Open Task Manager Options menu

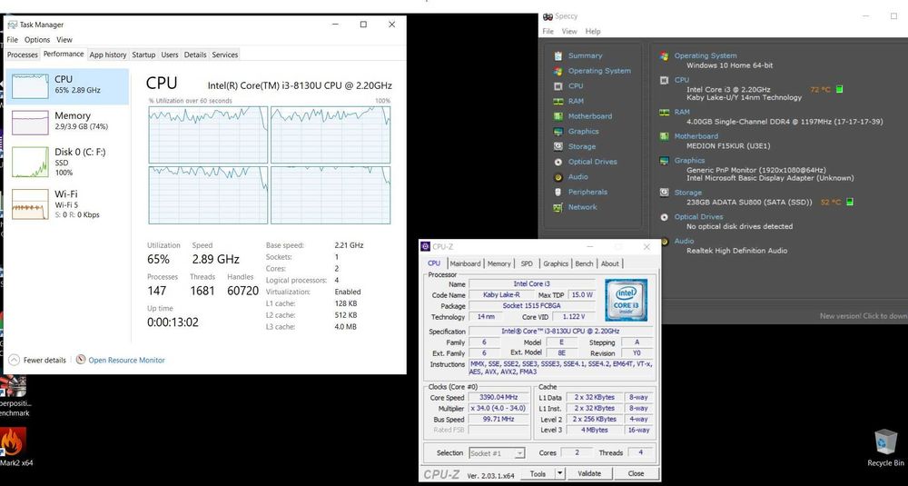37,39
